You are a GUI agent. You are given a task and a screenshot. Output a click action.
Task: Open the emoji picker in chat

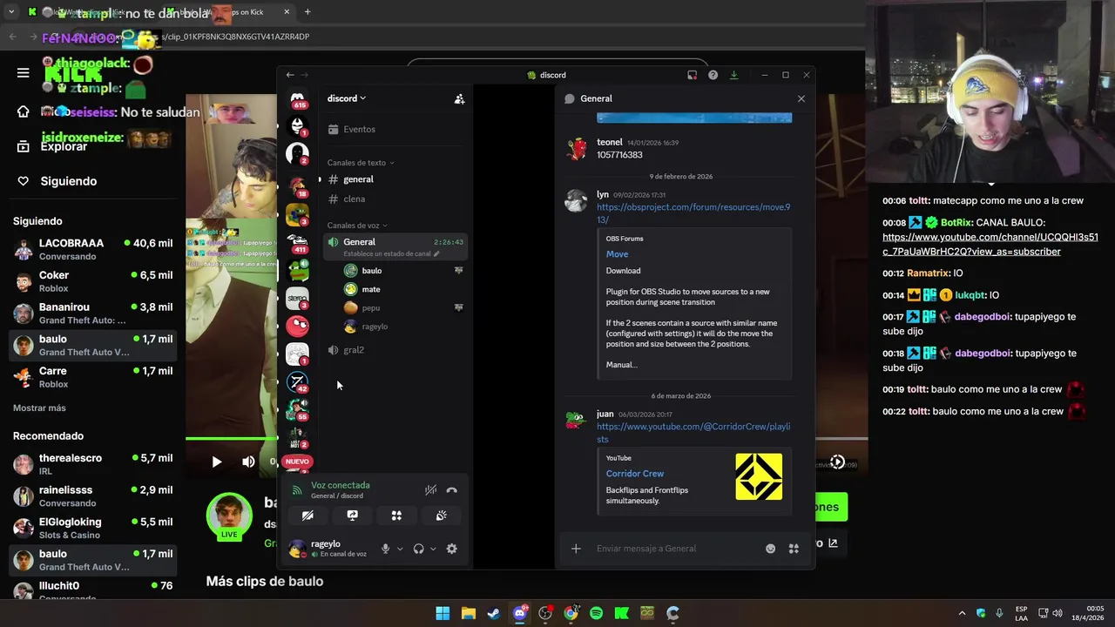coord(770,549)
